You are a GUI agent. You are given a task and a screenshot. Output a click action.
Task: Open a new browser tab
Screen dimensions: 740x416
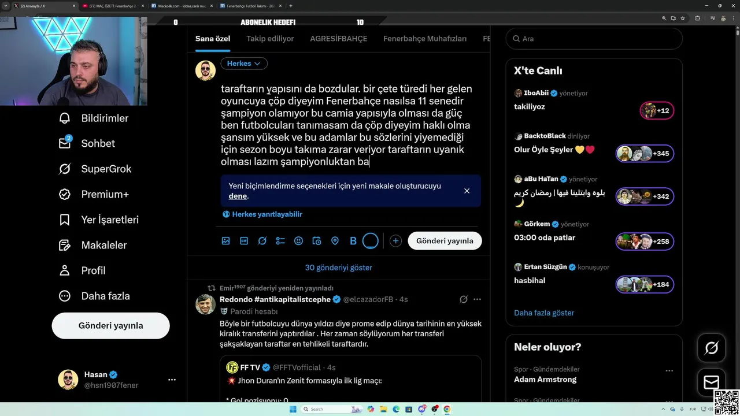click(x=290, y=6)
